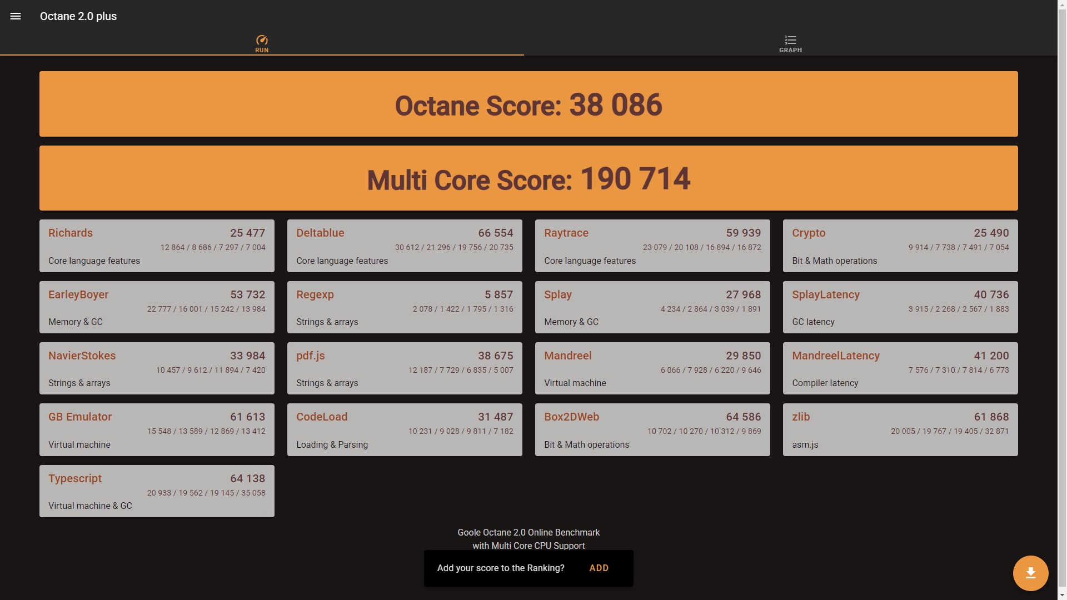Click the Octane 2.0 plus title
The image size is (1067, 600).
pos(78,16)
